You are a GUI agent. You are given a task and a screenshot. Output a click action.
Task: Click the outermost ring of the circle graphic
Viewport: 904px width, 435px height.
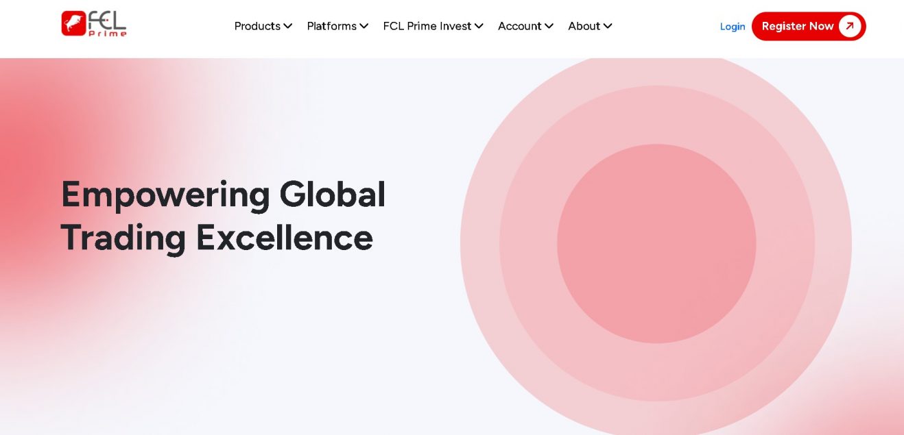(480, 243)
